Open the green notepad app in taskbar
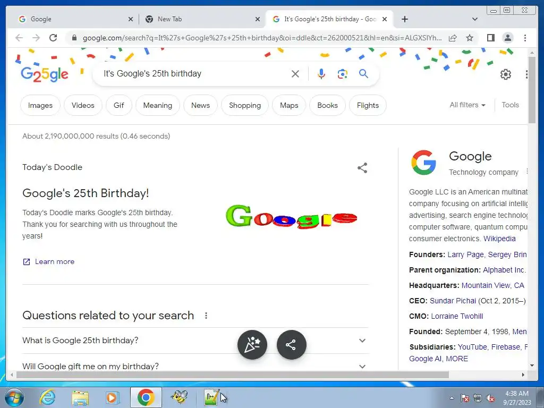This screenshot has height=408, width=544. pos(211,397)
